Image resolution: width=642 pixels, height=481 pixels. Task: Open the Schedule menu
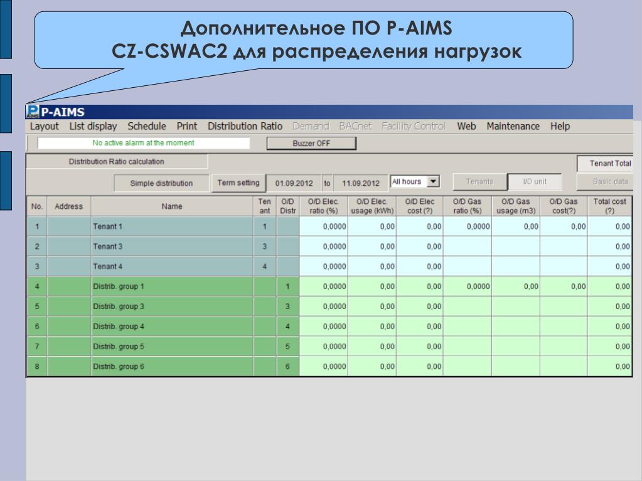pos(147,127)
